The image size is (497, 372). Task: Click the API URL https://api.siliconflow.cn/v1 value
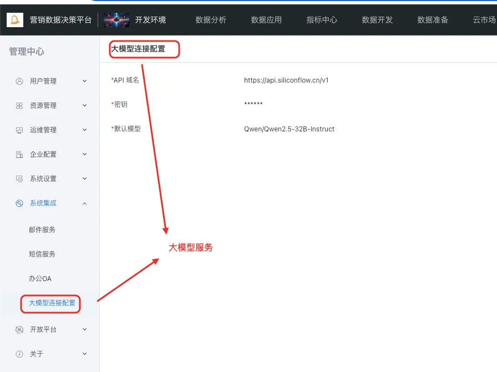(286, 80)
